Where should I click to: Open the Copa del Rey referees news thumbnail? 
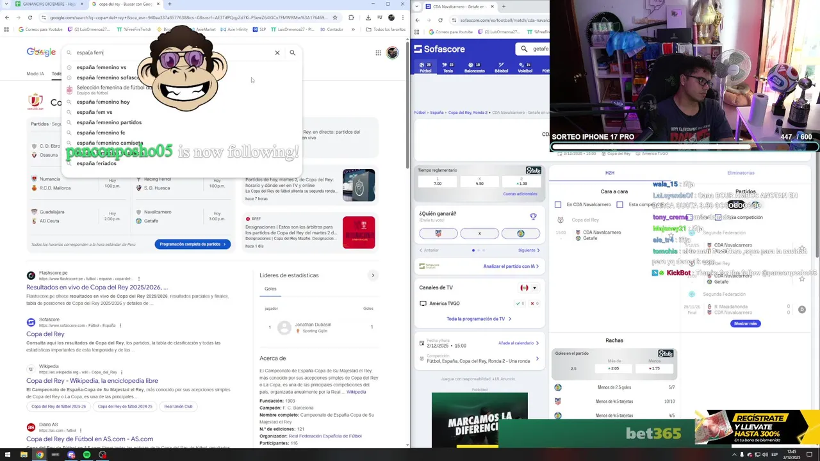359,232
